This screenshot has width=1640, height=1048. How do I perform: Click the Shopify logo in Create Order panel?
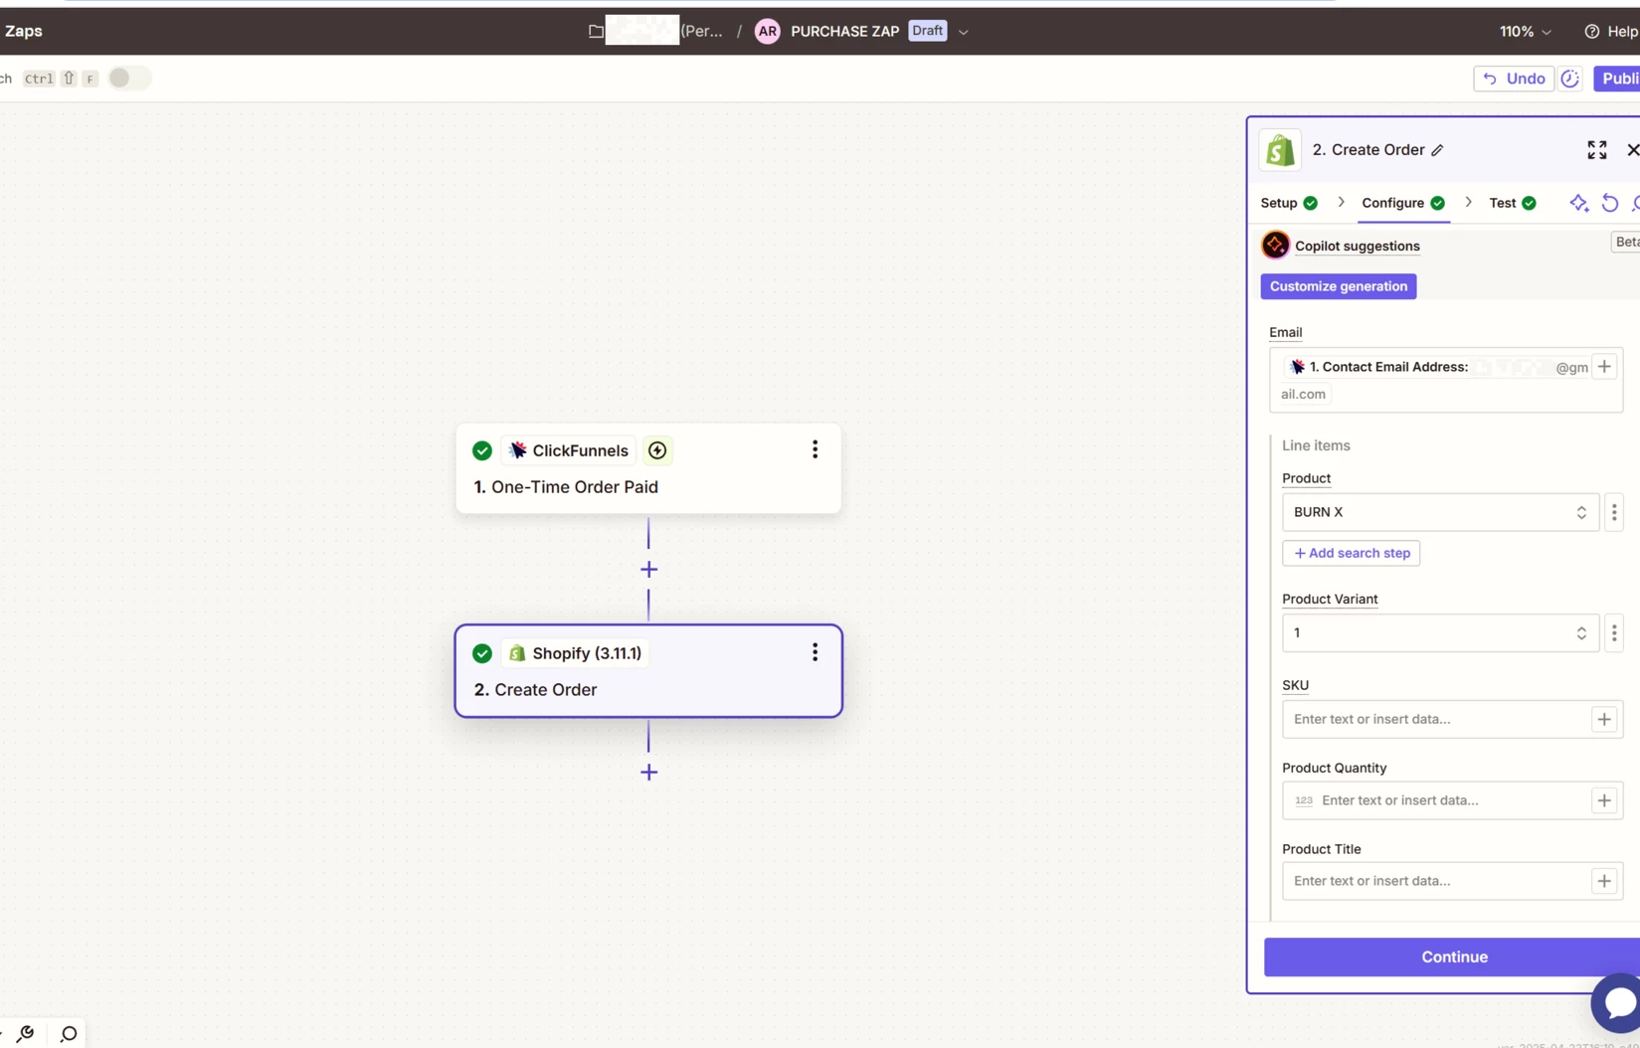coord(1280,150)
